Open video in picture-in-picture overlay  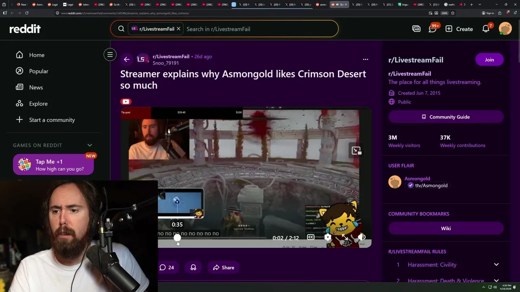click(356, 151)
